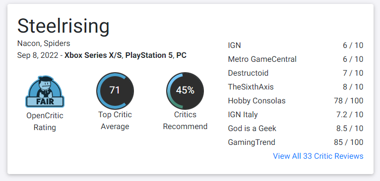Image resolution: width=380 pixels, height=181 pixels.
Task: Open the God is a Geek review
Action: pos(296,128)
